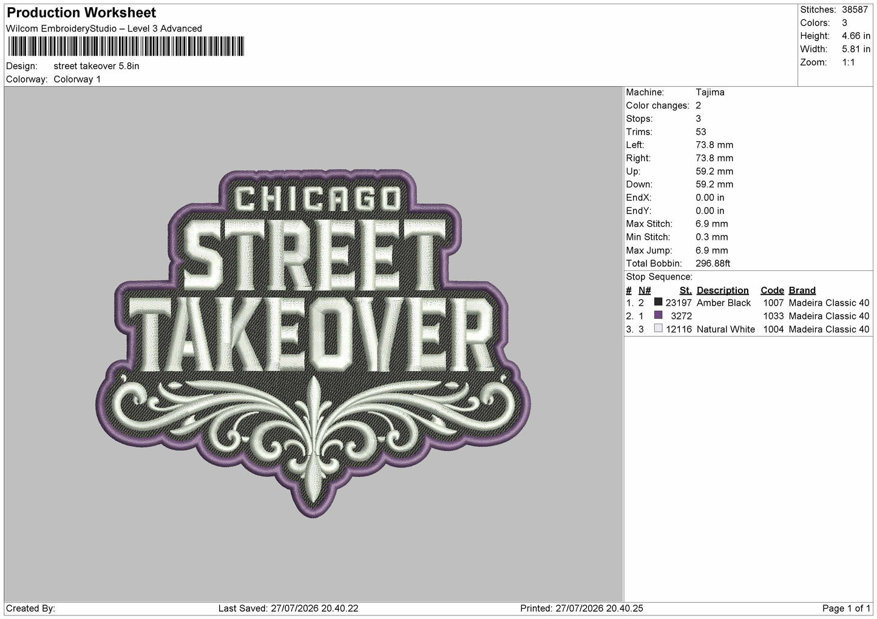The image size is (877, 619).
Task: Click the stitch count '38587'
Action: pyautogui.click(x=856, y=10)
